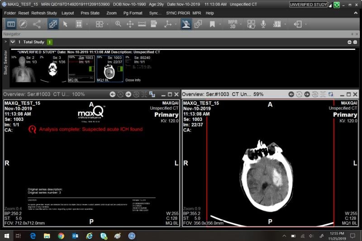The width and height of the screenshot is (362, 241).
Task: Select the arrow pointer tool in toolbar
Action: coord(65,24)
